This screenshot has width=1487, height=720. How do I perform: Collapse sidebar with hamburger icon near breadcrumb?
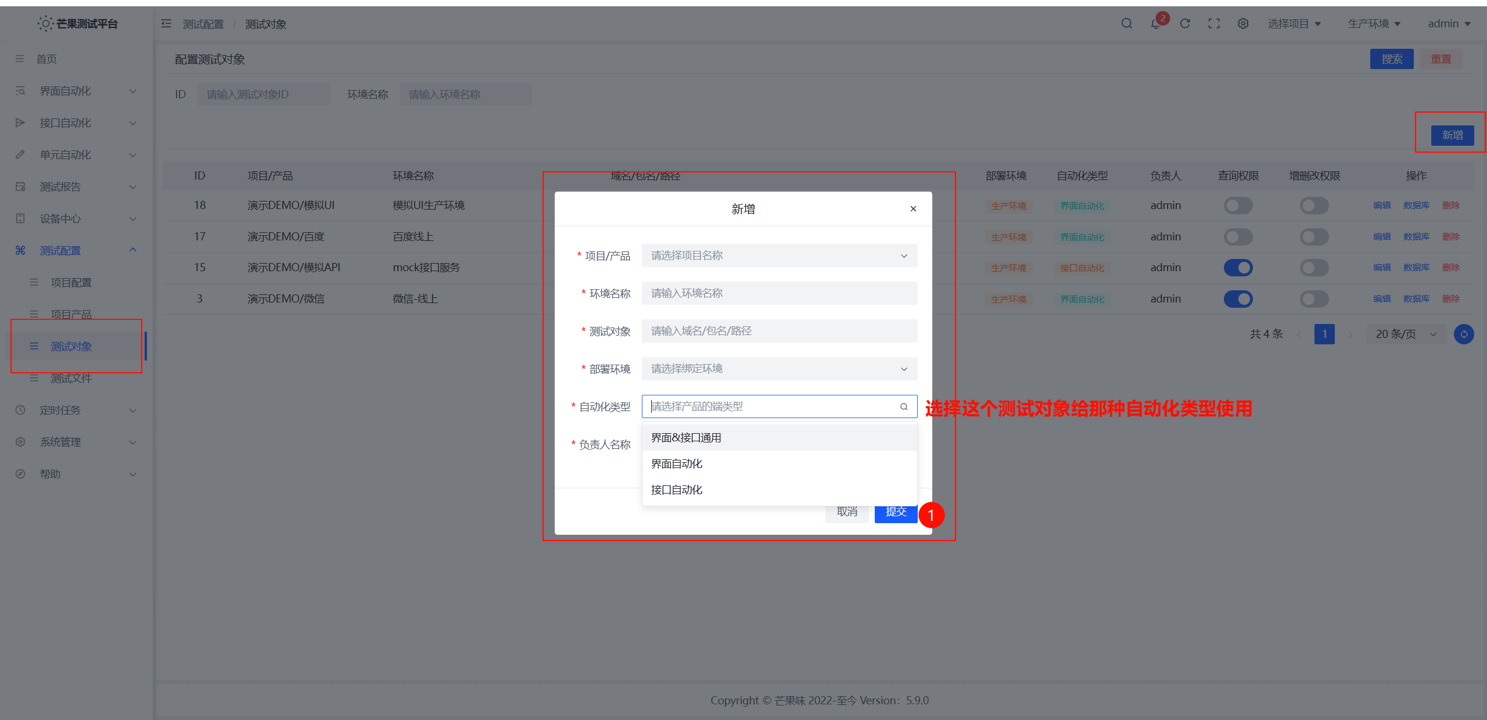click(x=166, y=24)
